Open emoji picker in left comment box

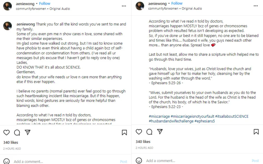7,161
